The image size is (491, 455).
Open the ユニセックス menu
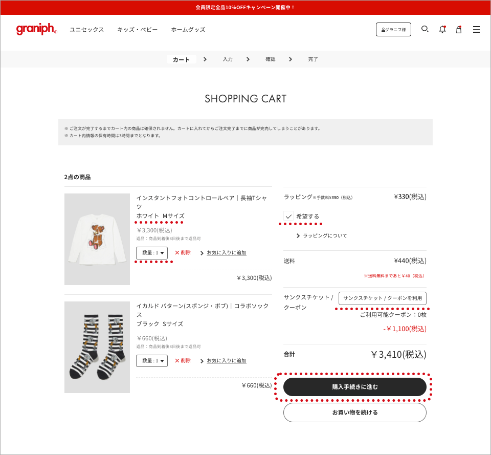click(x=86, y=30)
